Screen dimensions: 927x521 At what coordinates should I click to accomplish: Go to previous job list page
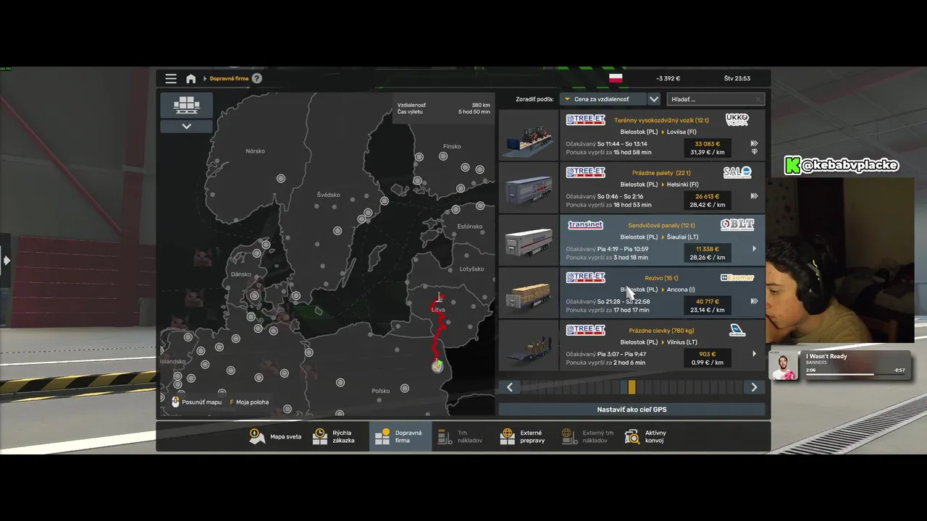click(510, 387)
